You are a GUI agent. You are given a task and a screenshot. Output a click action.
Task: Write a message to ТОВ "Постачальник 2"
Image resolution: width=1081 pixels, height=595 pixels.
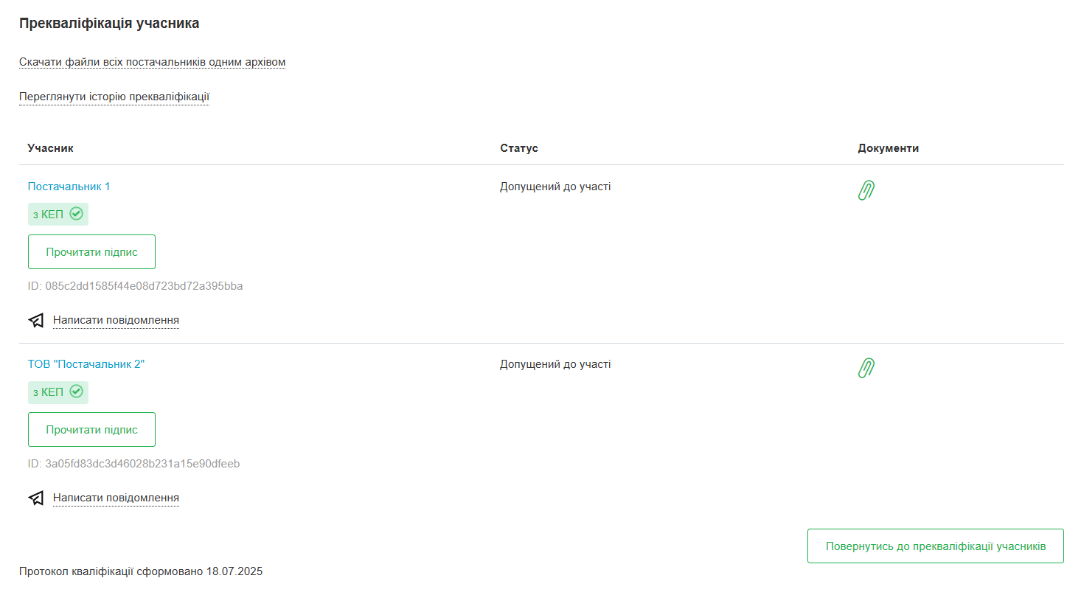pyautogui.click(x=116, y=498)
